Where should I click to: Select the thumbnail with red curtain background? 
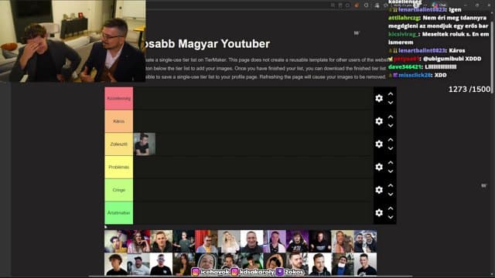207,241
